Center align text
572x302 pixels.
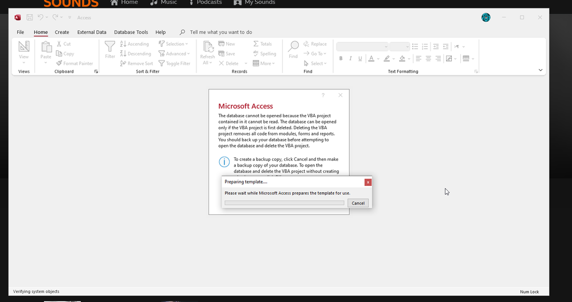click(x=428, y=58)
